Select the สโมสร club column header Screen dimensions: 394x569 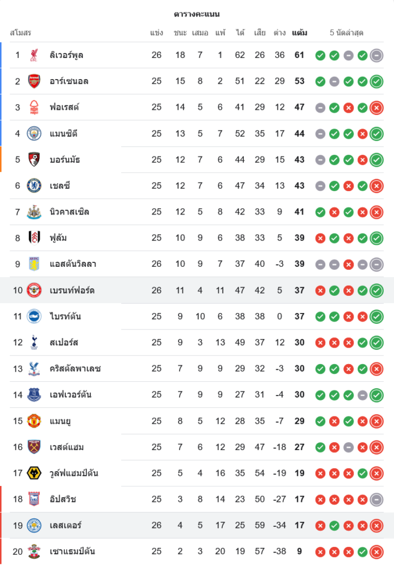pyautogui.click(x=20, y=33)
